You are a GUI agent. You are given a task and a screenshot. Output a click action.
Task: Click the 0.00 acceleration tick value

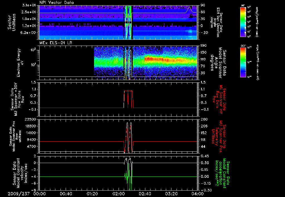coord(205,176)
